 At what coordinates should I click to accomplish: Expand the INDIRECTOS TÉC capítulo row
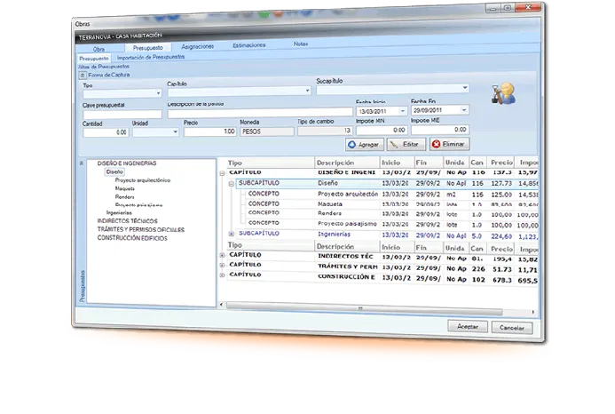pyautogui.click(x=222, y=255)
